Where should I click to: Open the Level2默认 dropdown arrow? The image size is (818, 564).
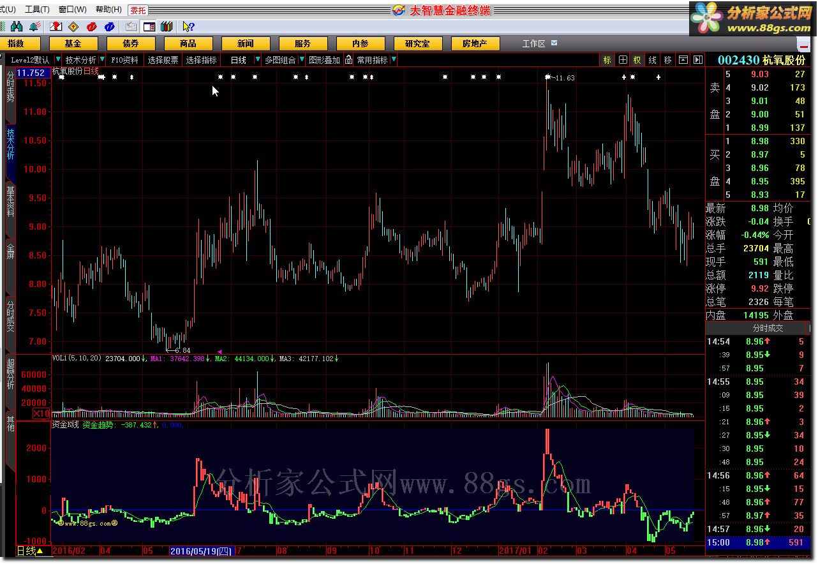click(58, 60)
